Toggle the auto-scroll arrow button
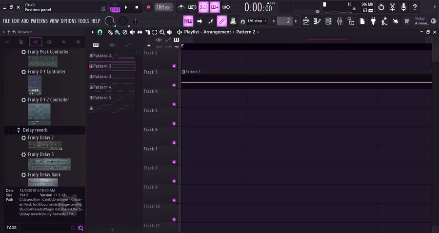Viewport: 439px width, 233px height. coord(200,21)
